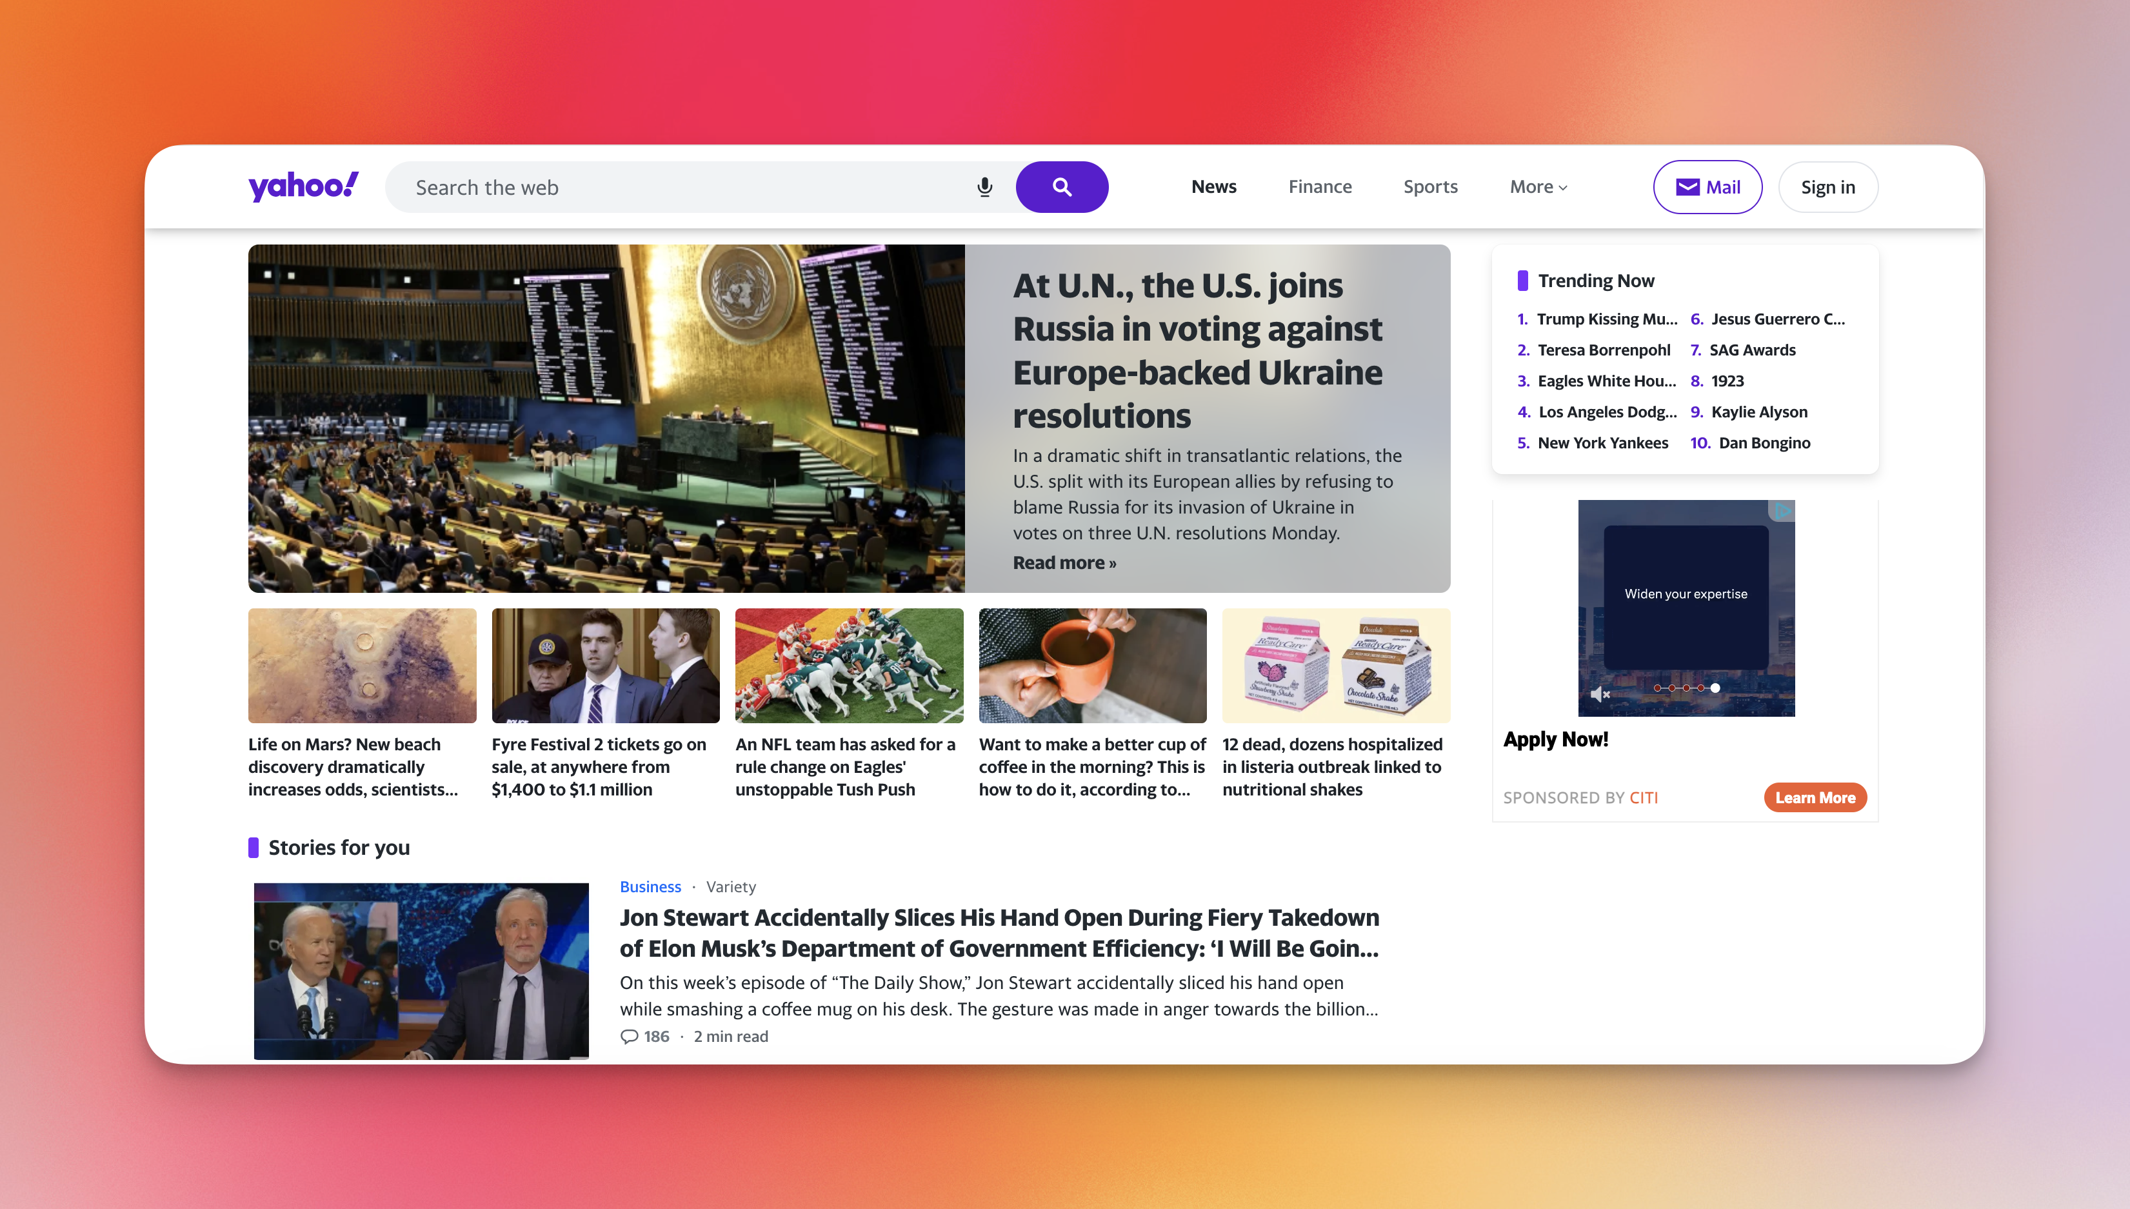This screenshot has width=2130, height=1209.
Task: Select Trump Kissing trending topic
Action: (1605, 317)
